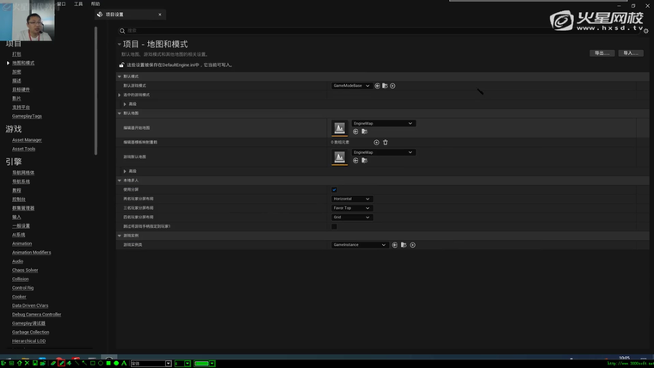Open the Favor Top three-player layout dropdown
This screenshot has width=654, height=368.
[352, 208]
